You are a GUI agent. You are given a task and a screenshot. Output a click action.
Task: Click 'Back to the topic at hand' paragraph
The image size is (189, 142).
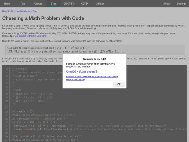pos(62,41)
